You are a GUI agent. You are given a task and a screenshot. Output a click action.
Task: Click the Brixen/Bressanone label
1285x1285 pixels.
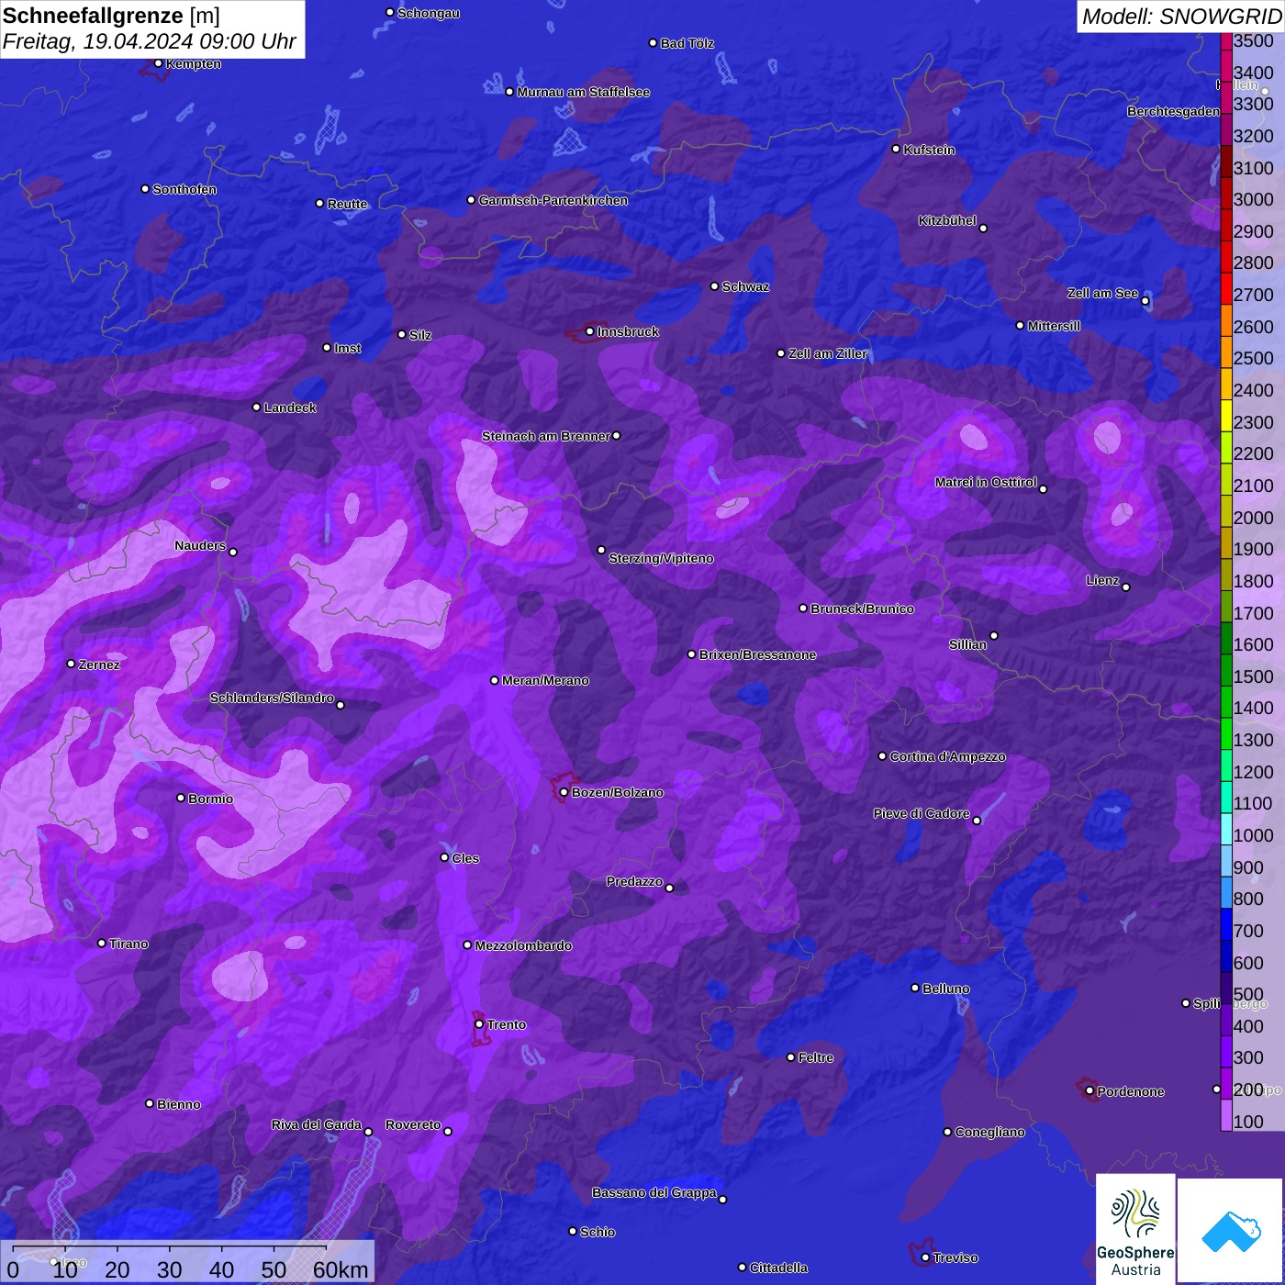click(758, 654)
